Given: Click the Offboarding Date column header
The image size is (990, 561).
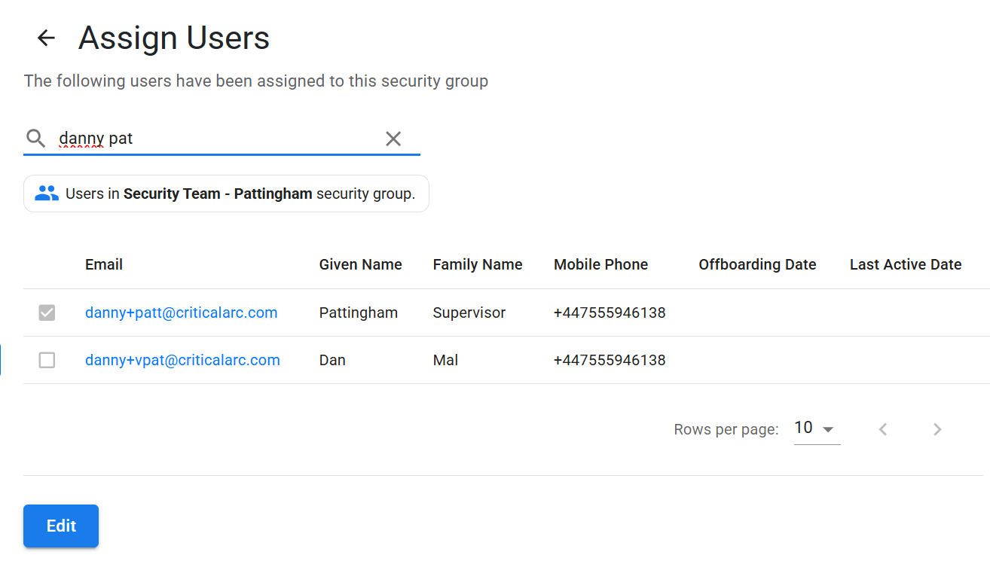Looking at the screenshot, I should (x=757, y=264).
